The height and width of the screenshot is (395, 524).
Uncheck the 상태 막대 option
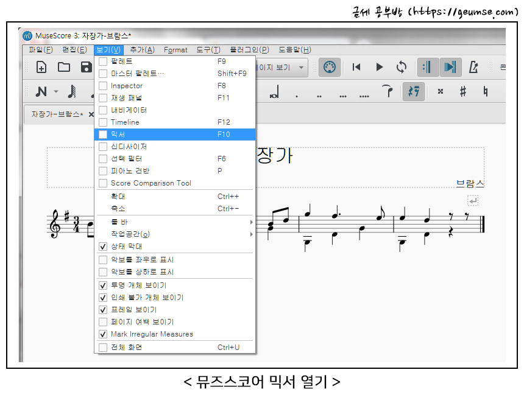point(103,246)
